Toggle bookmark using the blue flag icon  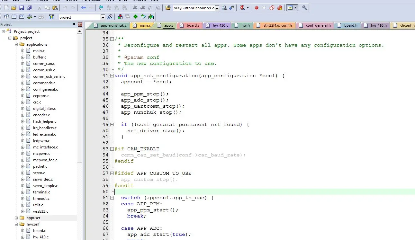pos(101,8)
